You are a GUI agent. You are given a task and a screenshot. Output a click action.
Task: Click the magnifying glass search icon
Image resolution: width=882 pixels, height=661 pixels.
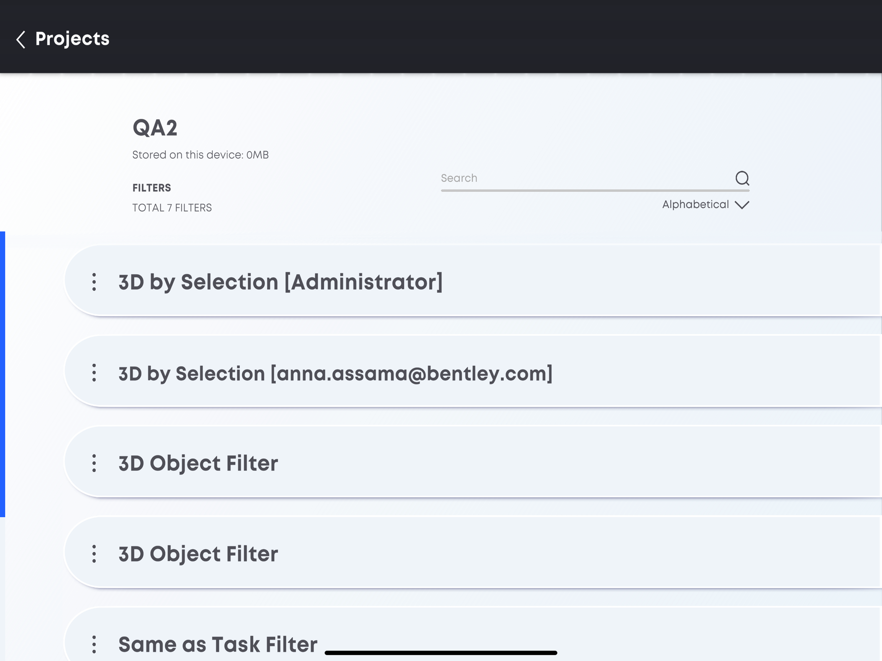point(742,178)
